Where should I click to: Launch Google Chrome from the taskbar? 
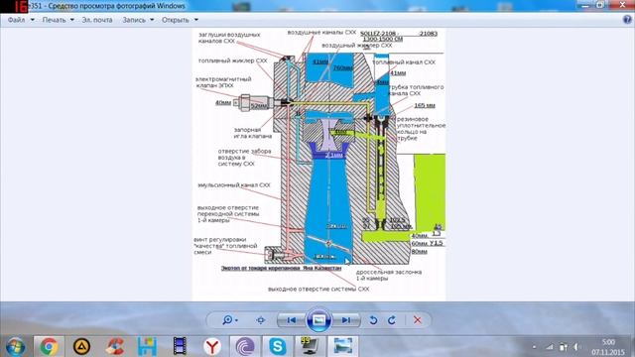tap(49, 347)
